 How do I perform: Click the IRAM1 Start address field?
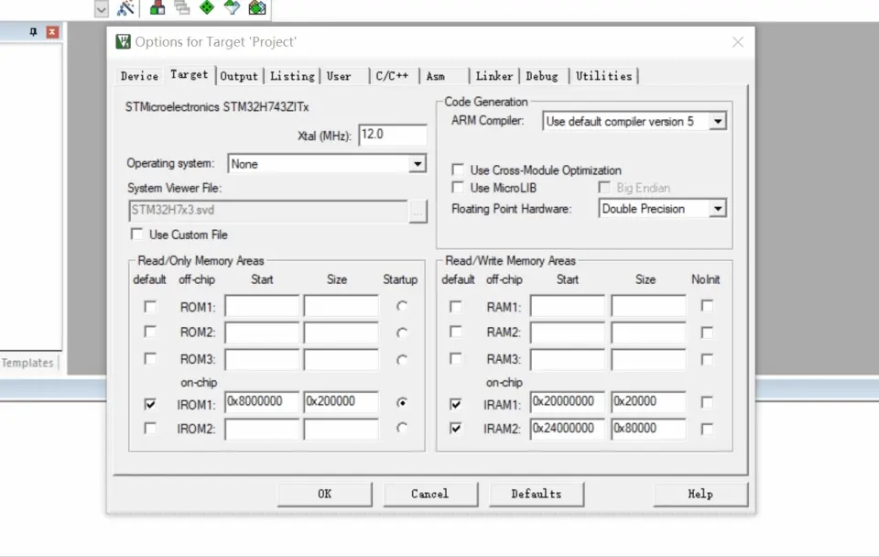[x=568, y=401]
